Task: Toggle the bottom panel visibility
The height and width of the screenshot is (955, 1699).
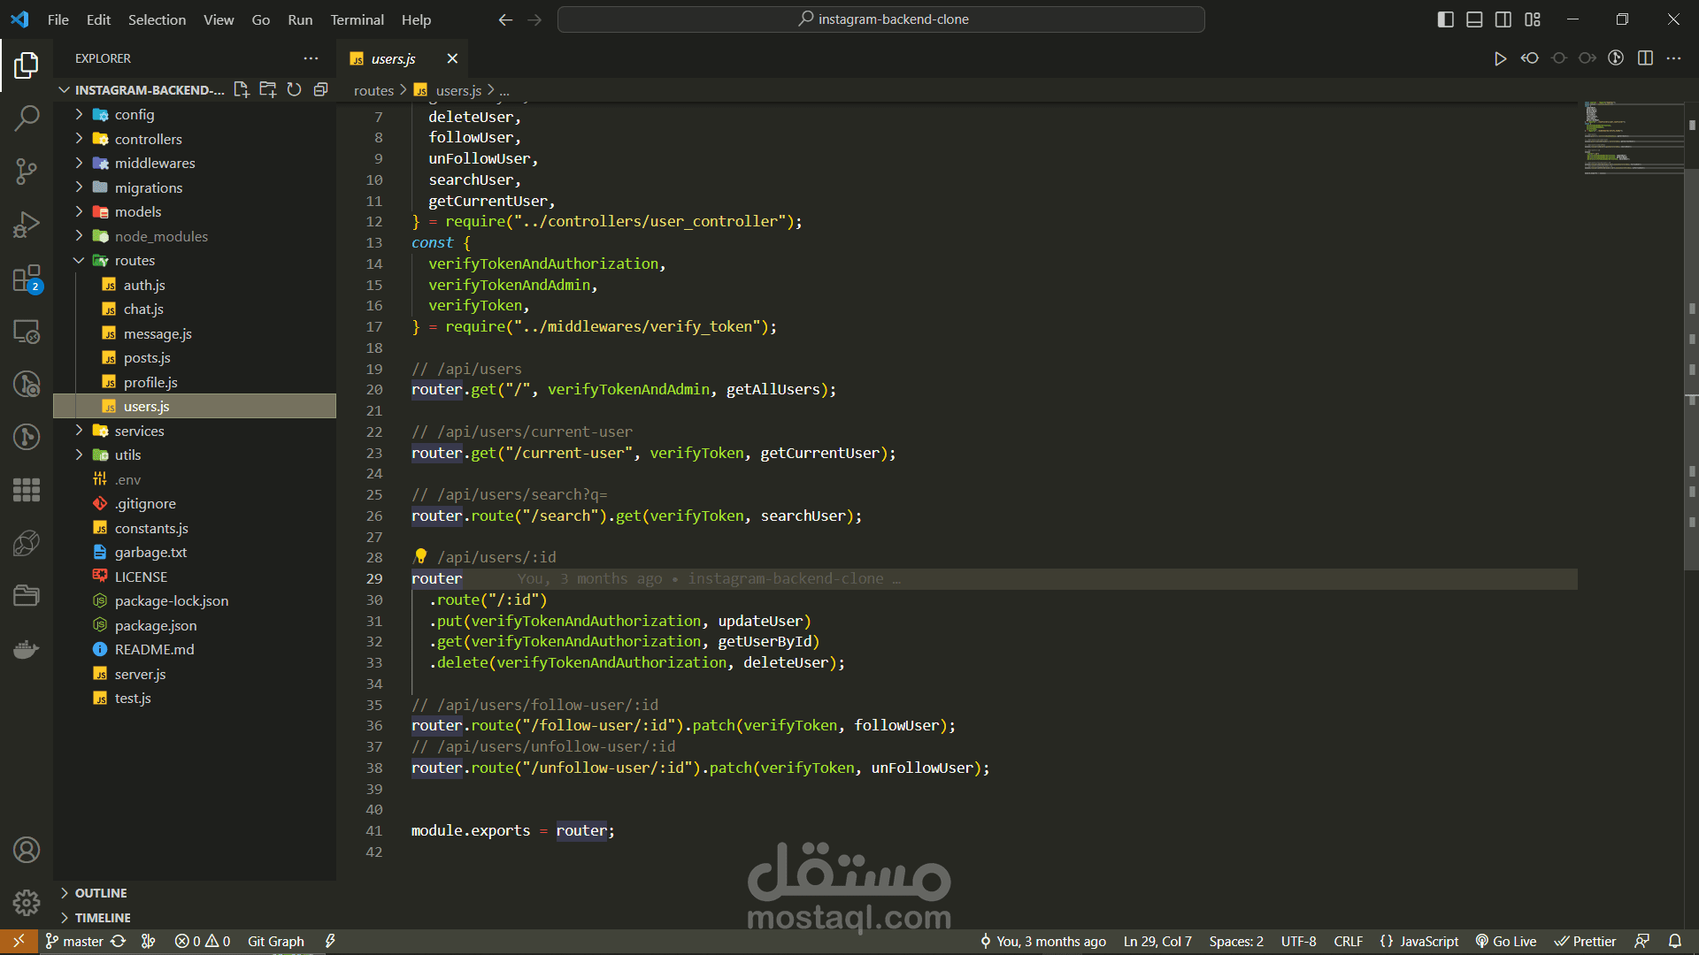Action: coord(1474,19)
